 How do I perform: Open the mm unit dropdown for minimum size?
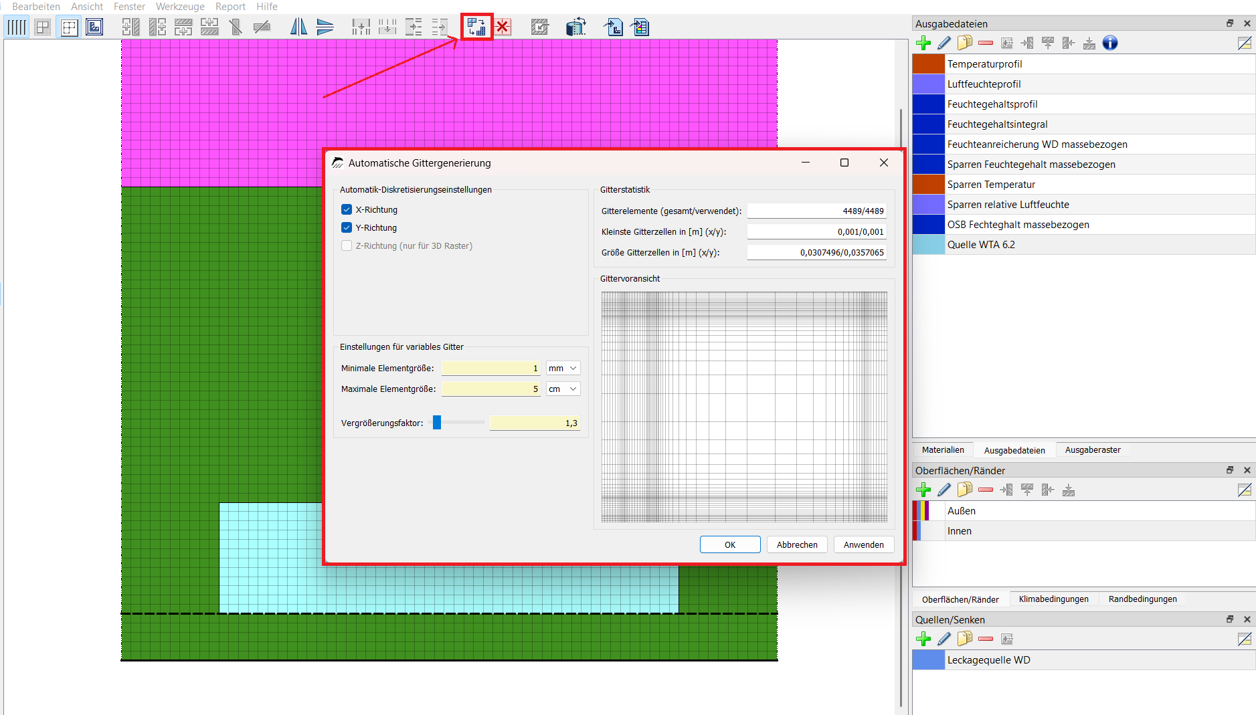563,368
